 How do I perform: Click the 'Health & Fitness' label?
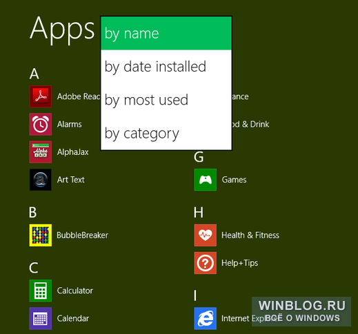[x=250, y=236]
